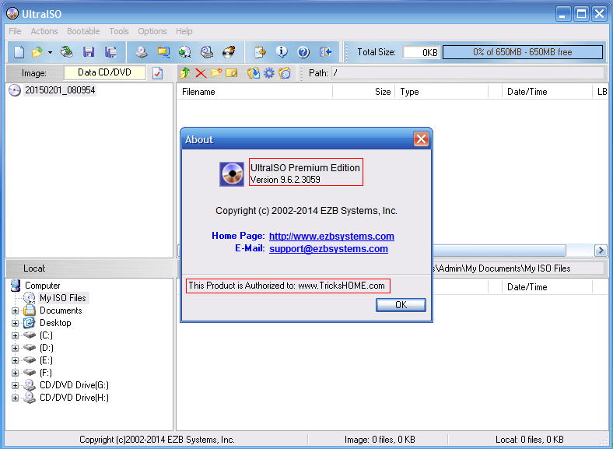Select the 20150201_080954 image tree item

[60, 90]
